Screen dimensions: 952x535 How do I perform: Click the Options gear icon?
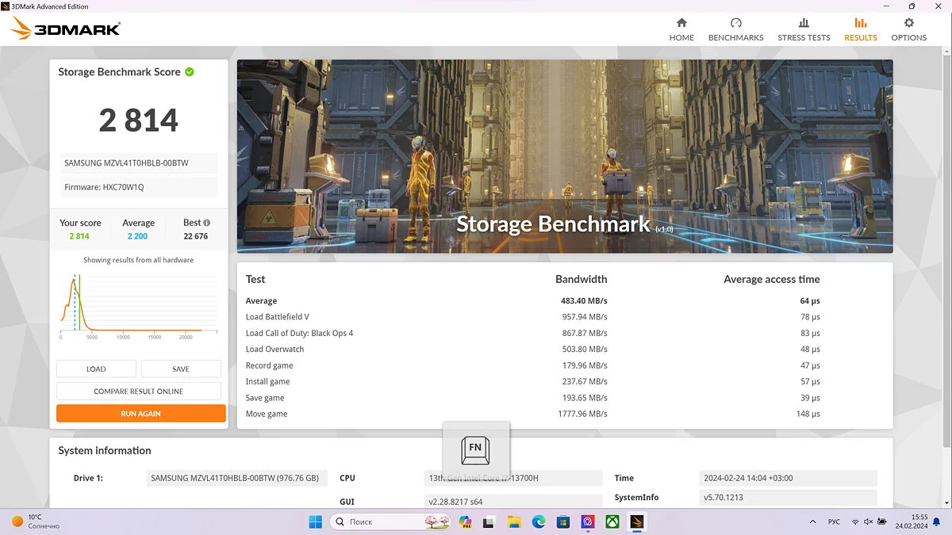(909, 24)
